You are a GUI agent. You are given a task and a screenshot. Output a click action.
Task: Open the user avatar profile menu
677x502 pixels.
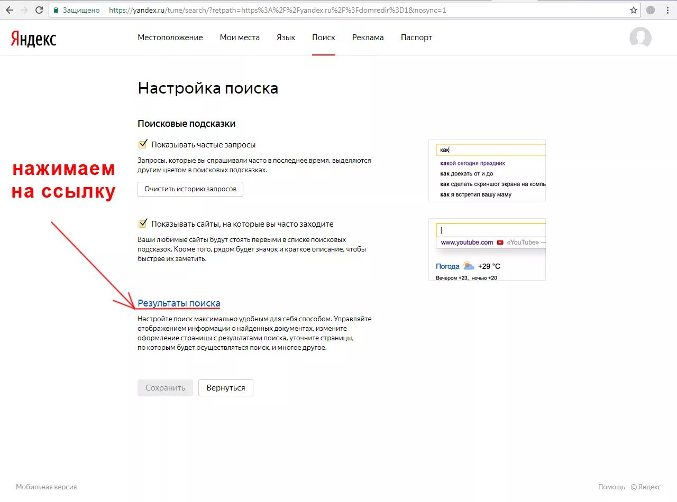coord(641,38)
